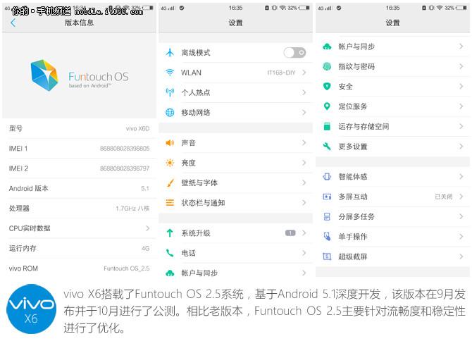Open 单手操作 entry
The width and height of the screenshot is (472, 346).
pos(393,236)
